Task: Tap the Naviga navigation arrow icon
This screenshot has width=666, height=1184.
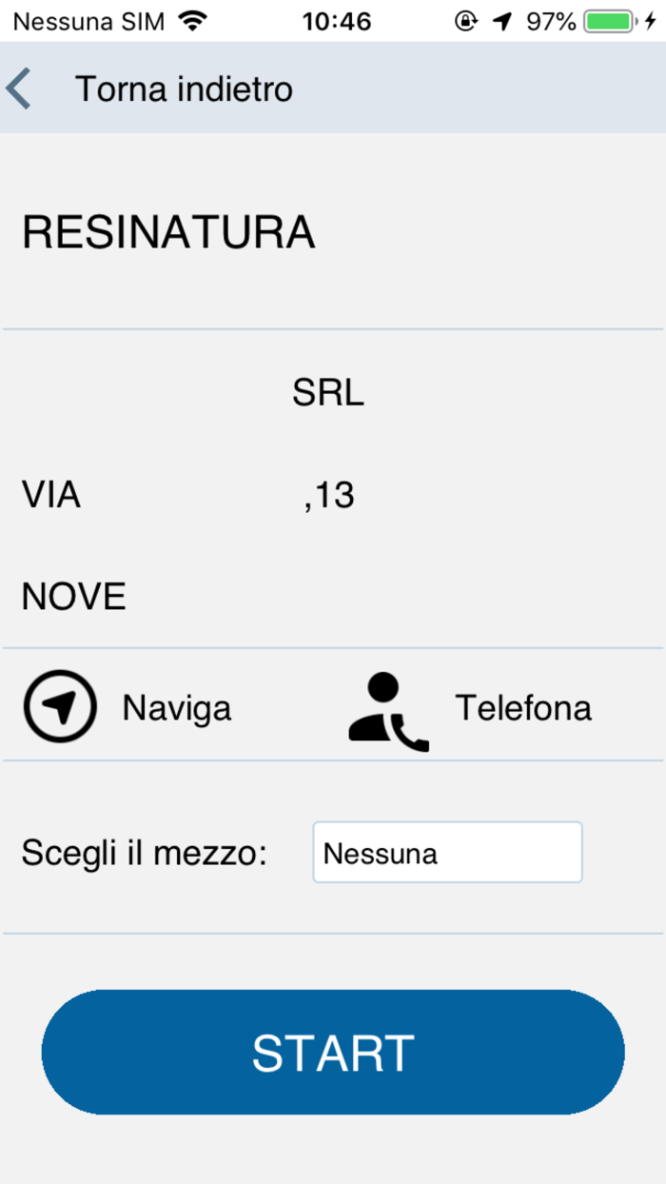Action: [59, 706]
